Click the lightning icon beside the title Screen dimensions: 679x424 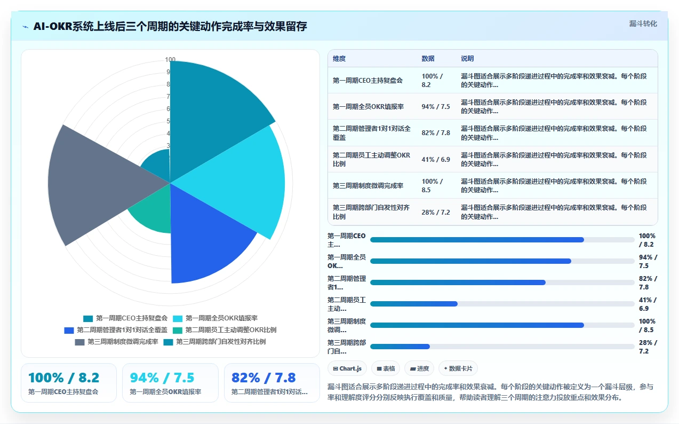tap(26, 27)
